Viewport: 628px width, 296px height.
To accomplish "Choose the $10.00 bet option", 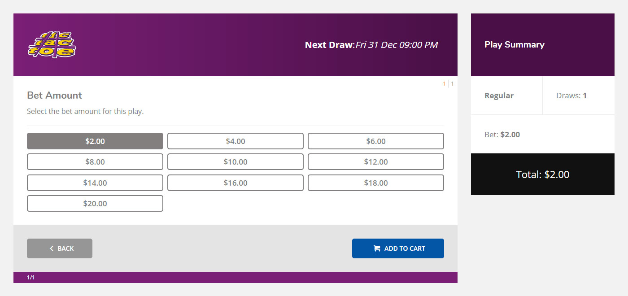I will pos(235,162).
